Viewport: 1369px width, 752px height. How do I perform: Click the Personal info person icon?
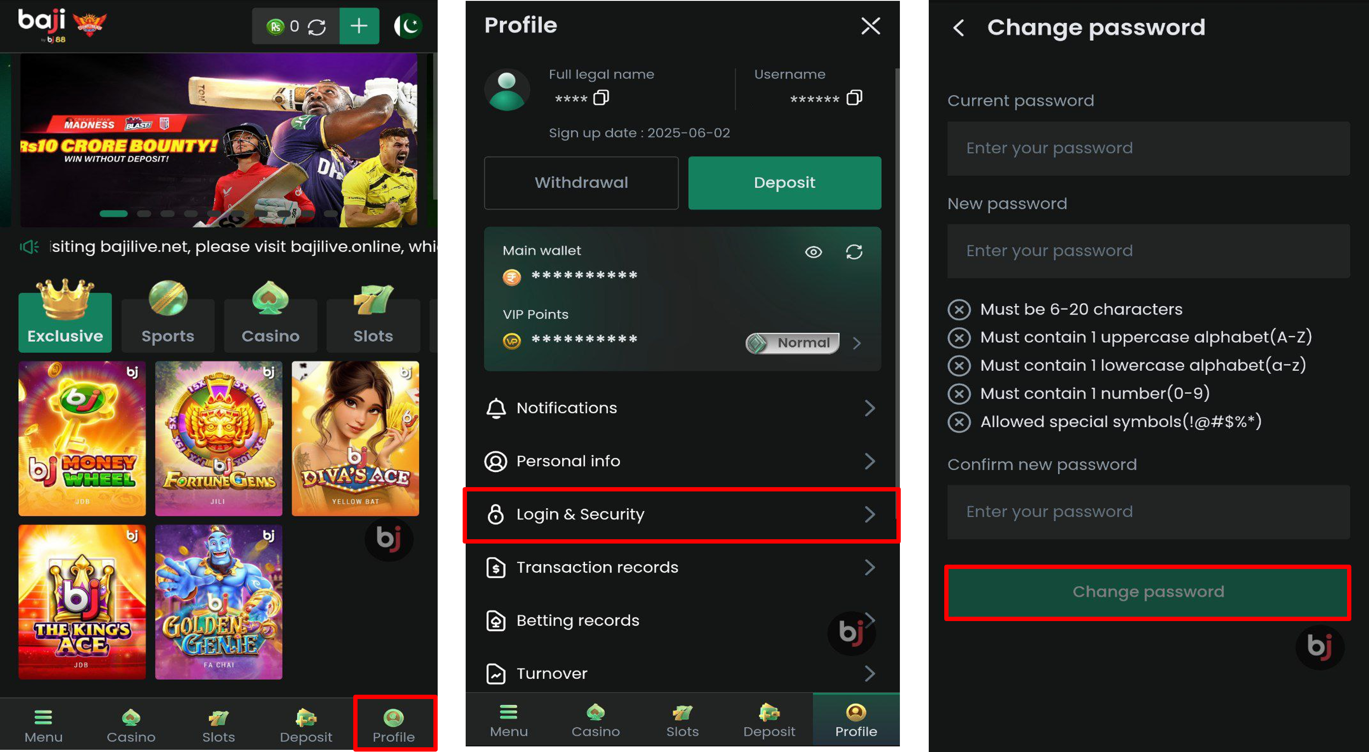click(496, 461)
